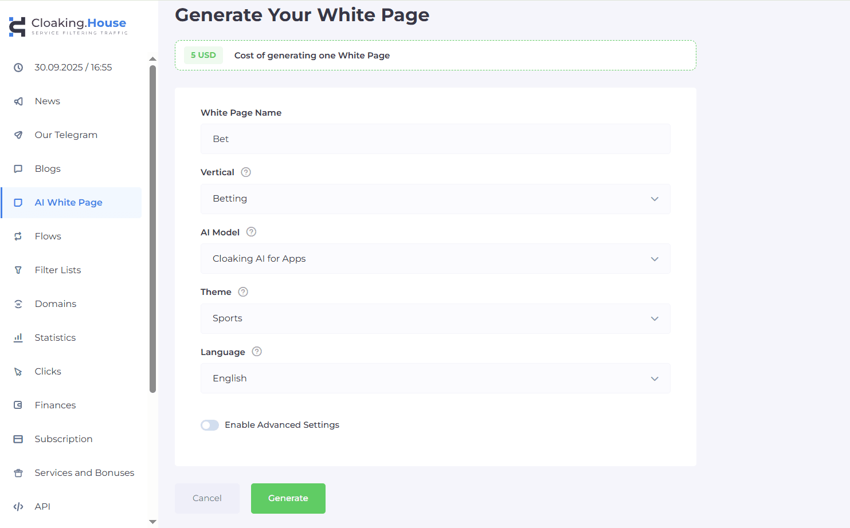Select the Filter Lists funnel icon

click(x=18, y=270)
